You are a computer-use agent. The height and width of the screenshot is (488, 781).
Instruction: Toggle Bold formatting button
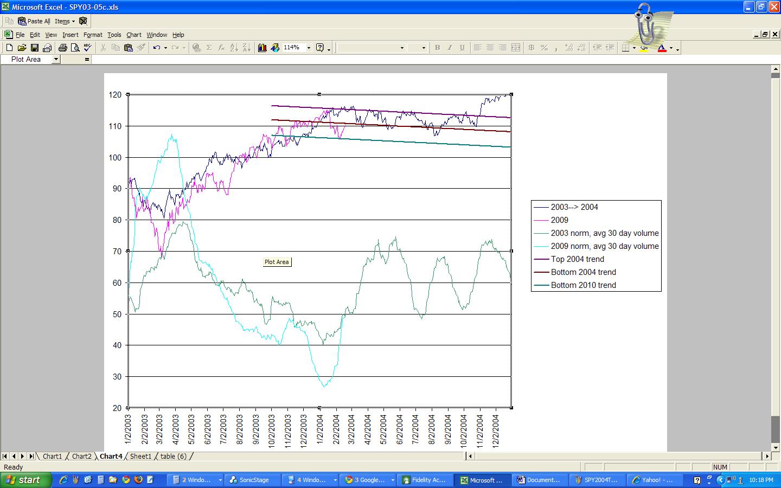coord(437,48)
